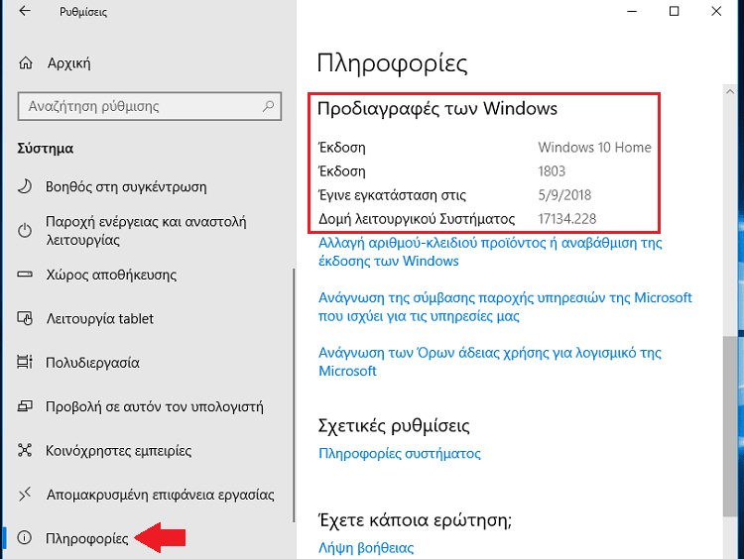Click Αλλαγή αριθμού-κλειδιού προϊόντος link
The image size is (744, 559).
(490, 252)
